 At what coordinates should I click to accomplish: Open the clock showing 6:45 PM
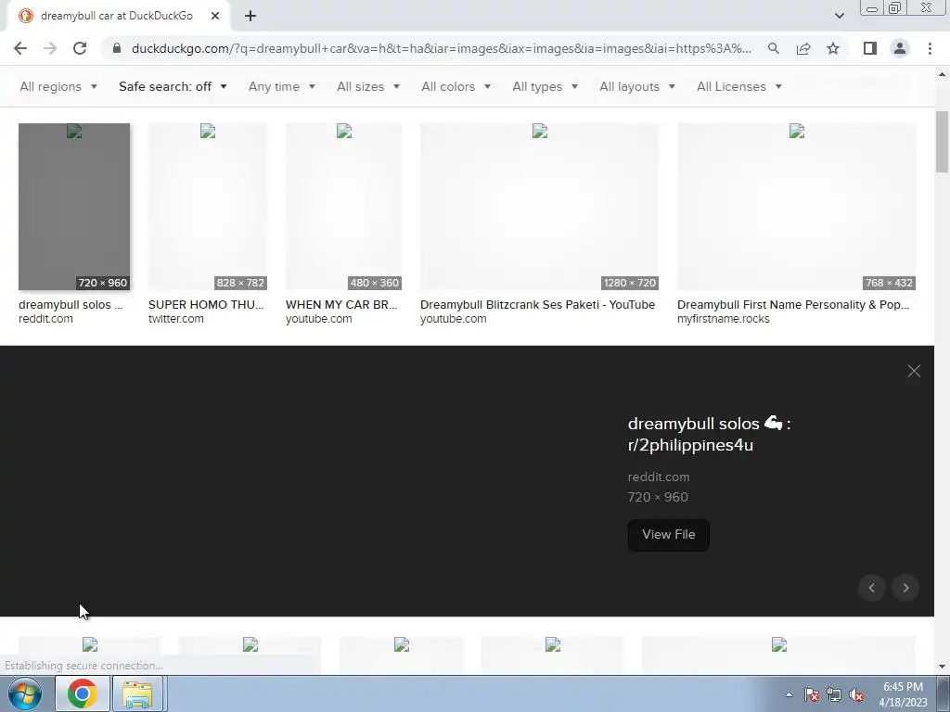pyautogui.click(x=903, y=694)
